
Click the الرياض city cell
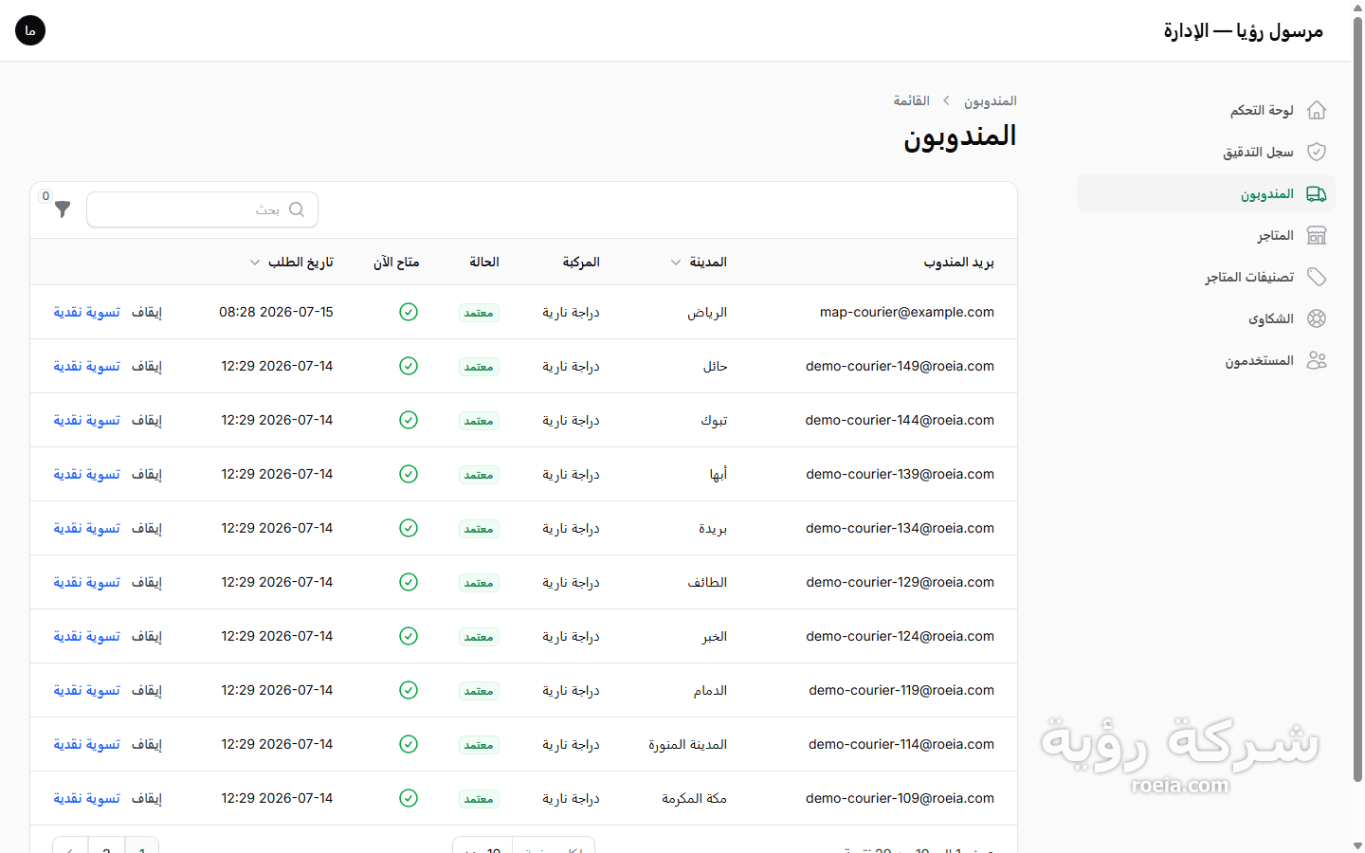(707, 312)
